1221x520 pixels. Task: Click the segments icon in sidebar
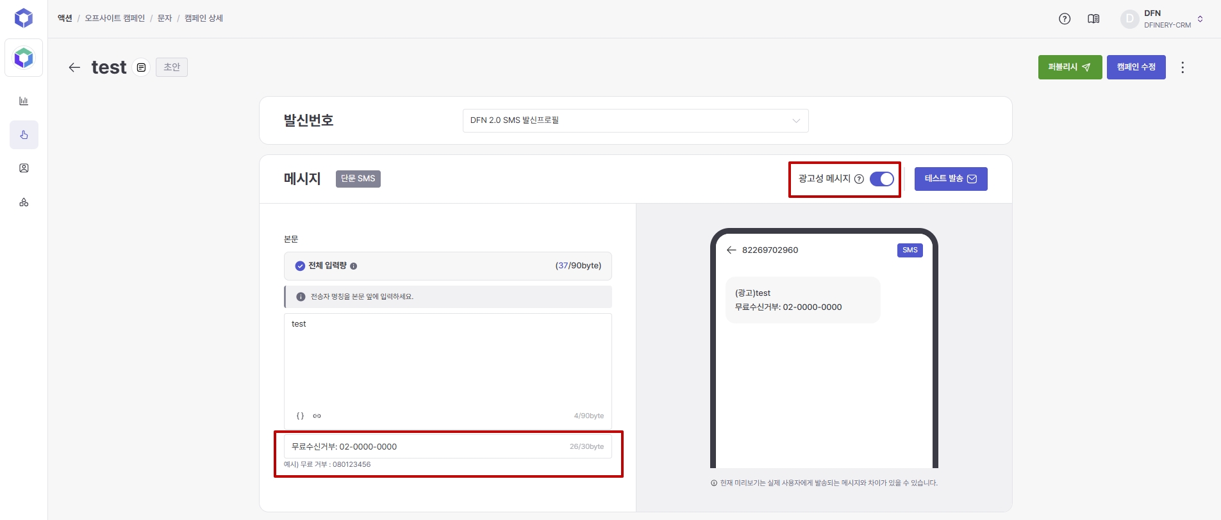[x=24, y=202]
